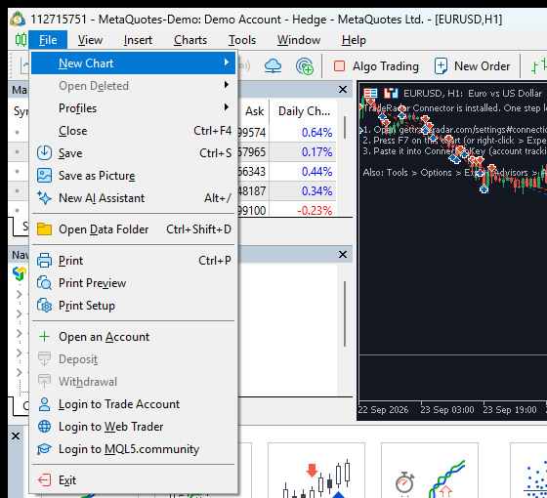Click the New Order button
Image resolution: width=547 pixels, height=498 pixels.
472,66
